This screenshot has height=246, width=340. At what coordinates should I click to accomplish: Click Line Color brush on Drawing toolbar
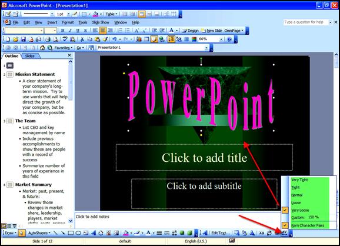pyautogui.click(x=137, y=233)
